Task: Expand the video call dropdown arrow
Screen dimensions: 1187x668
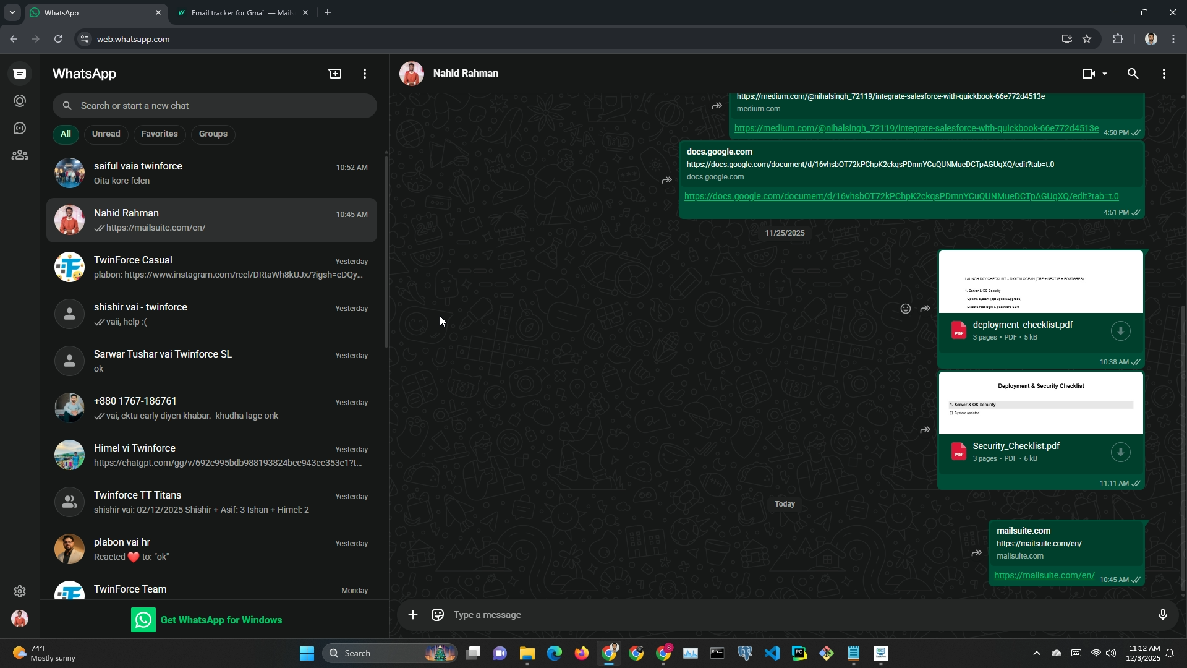Action: [x=1105, y=74]
